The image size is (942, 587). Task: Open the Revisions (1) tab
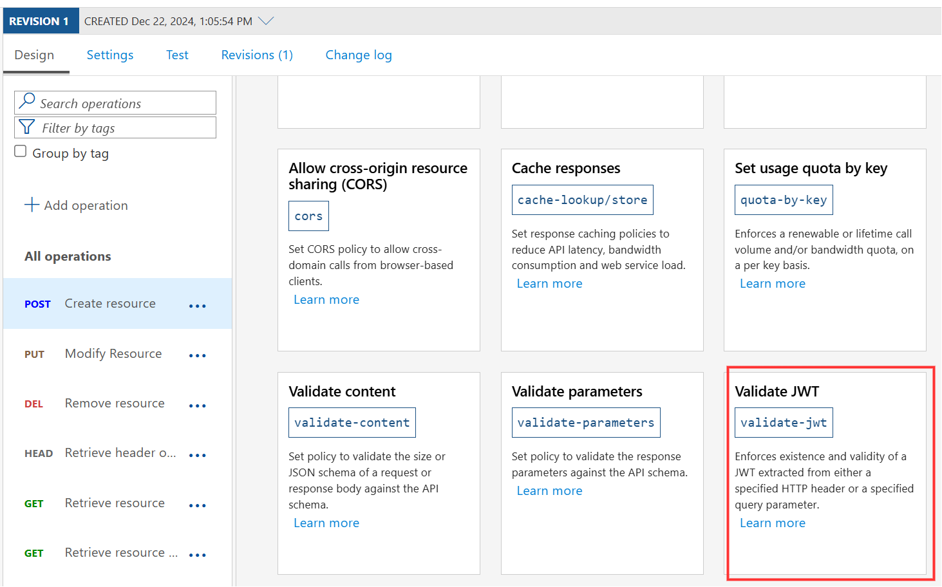257,55
